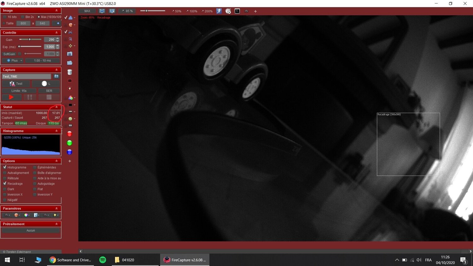
Task: Click the SER file format button
Action: click(49, 91)
